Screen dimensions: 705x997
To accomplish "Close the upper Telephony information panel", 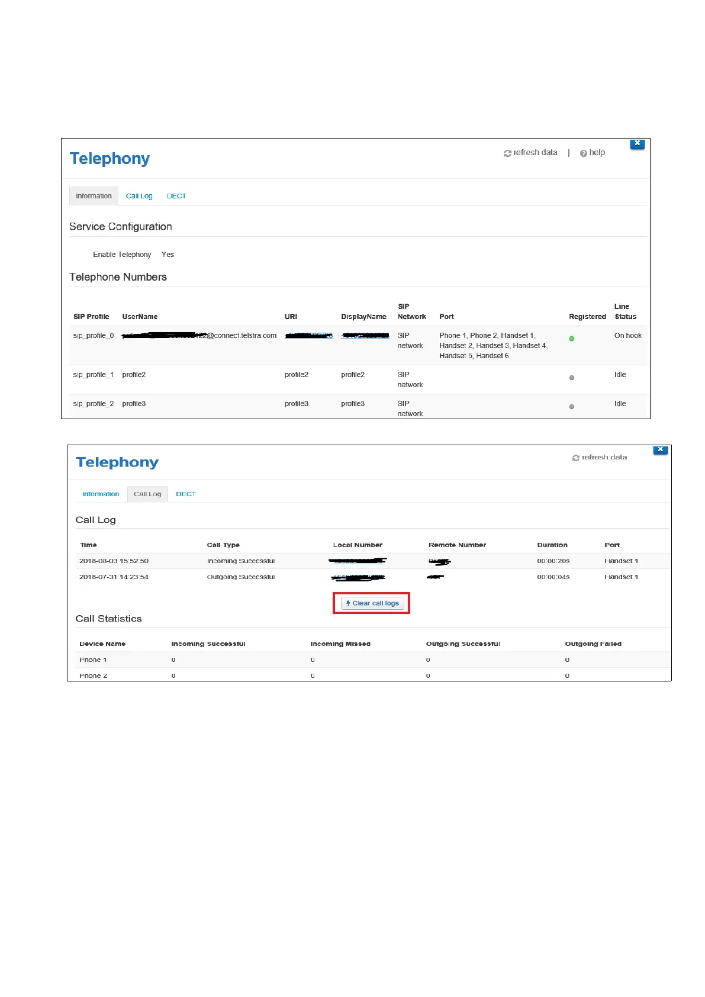I will [x=637, y=144].
